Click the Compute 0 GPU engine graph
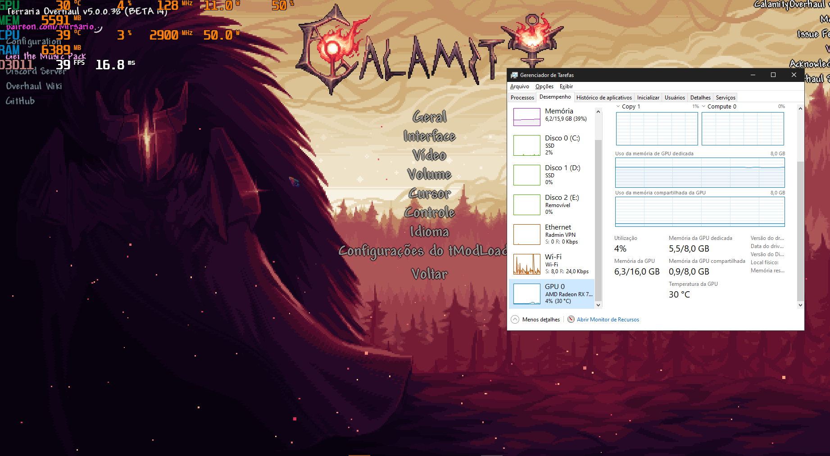 pyautogui.click(x=743, y=129)
